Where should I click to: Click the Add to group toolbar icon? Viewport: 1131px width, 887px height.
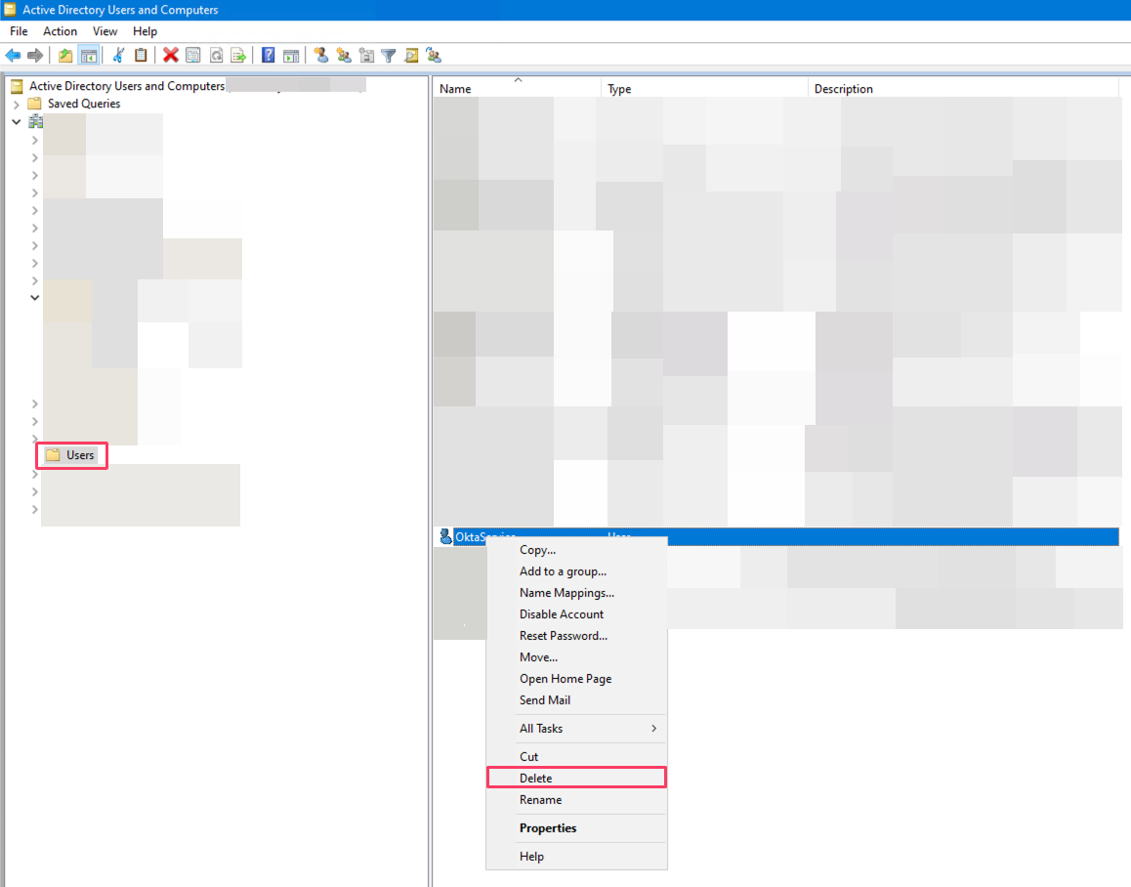[434, 56]
